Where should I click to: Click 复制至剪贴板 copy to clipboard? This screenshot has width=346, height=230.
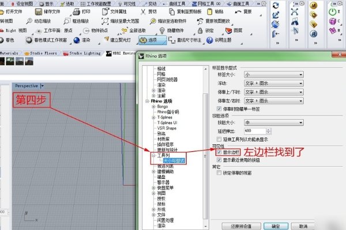pyautogui.click(x=185, y=11)
